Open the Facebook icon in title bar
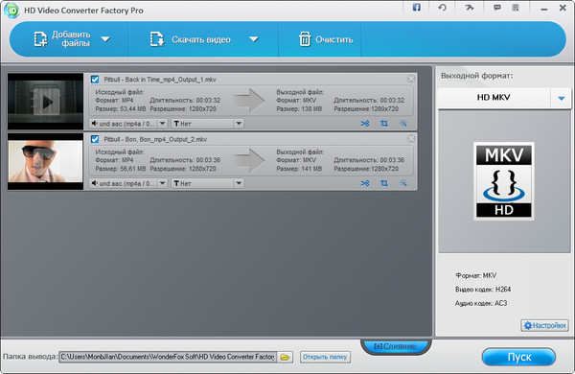575x374 pixels. pos(417,8)
